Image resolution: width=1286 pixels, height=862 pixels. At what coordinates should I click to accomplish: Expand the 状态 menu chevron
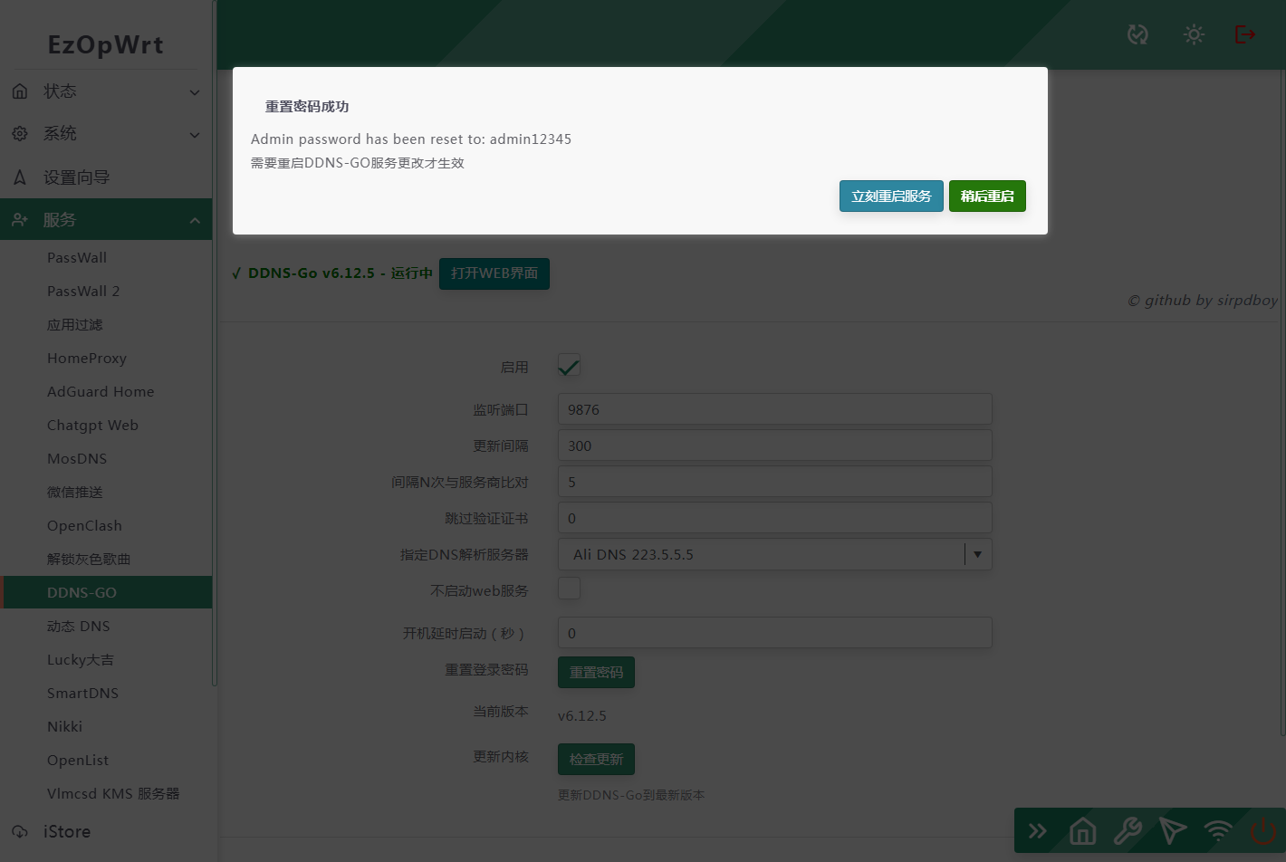click(x=195, y=92)
